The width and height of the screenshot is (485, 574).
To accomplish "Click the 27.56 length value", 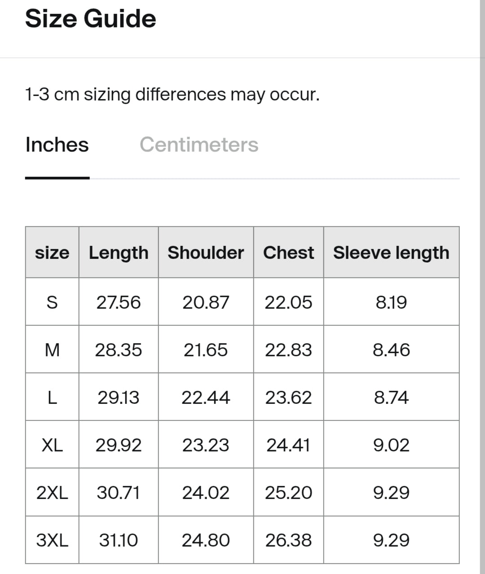I will pos(119,302).
